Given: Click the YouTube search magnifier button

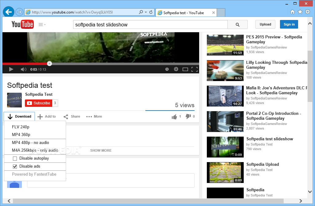Looking at the screenshot, I should pos(238,25).
